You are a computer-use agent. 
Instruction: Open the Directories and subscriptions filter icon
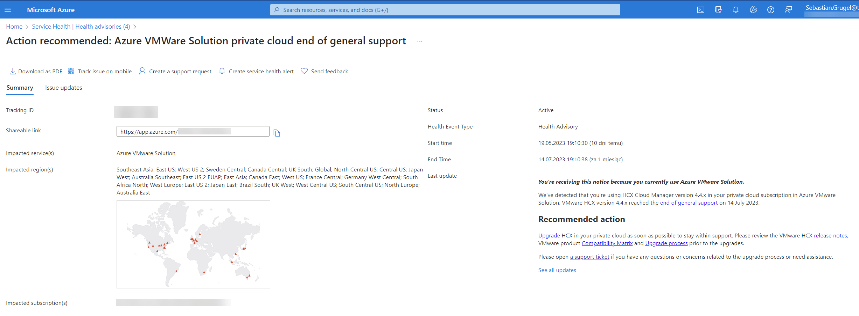click(x=718, y=10)
